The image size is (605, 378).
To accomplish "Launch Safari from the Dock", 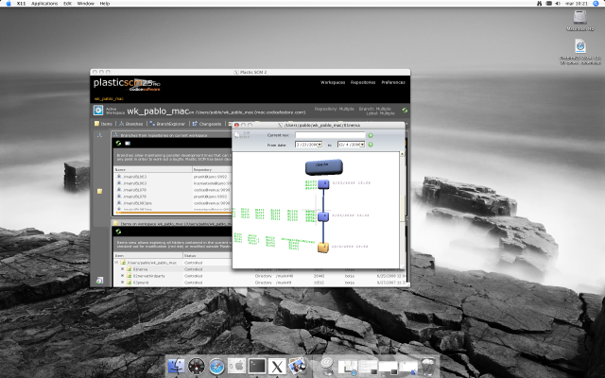I will (216, 366).
